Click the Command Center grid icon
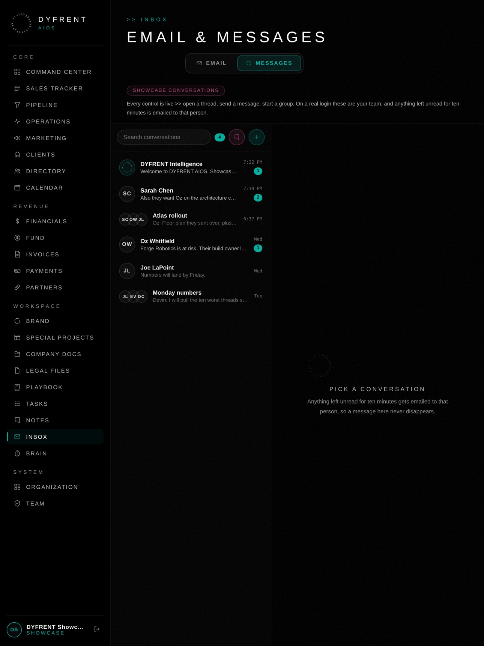 pos(17,72)
